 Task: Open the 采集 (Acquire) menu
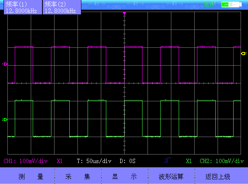click(x=78, y=176)
